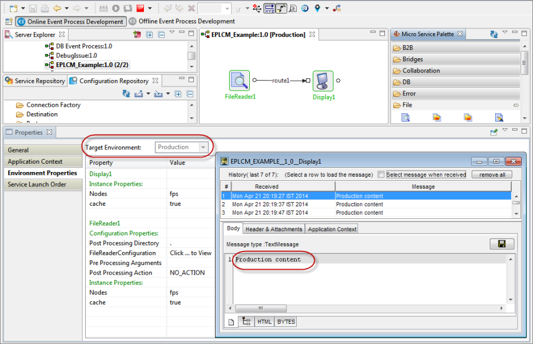Click save message button with floppy icon
533x344 pixels.
(x=502, y=244)
